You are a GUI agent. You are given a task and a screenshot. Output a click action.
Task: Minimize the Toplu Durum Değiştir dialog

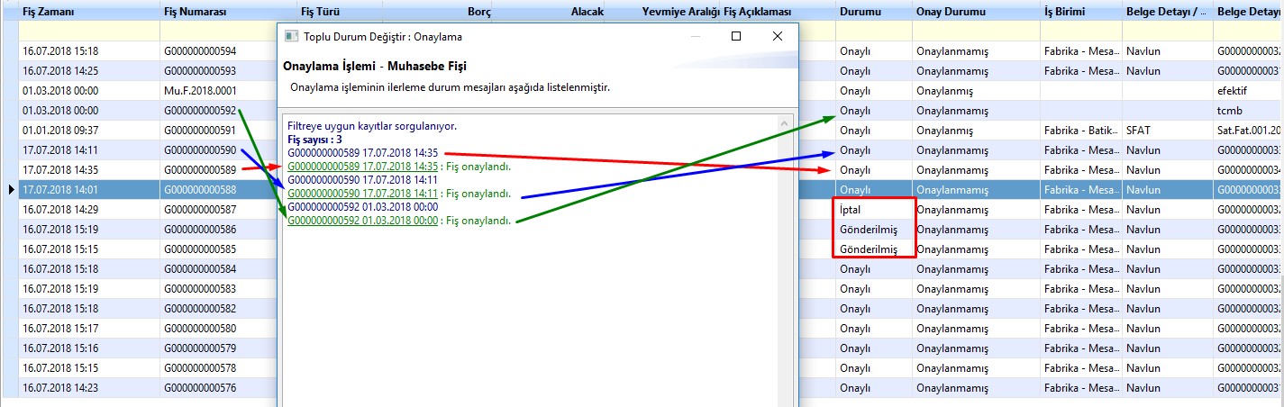[695, 37]
